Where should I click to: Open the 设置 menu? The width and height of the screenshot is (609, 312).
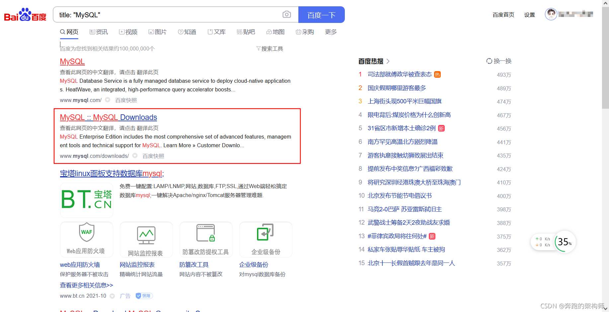530,15
